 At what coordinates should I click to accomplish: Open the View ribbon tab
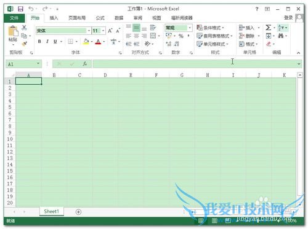click(156, 18)
